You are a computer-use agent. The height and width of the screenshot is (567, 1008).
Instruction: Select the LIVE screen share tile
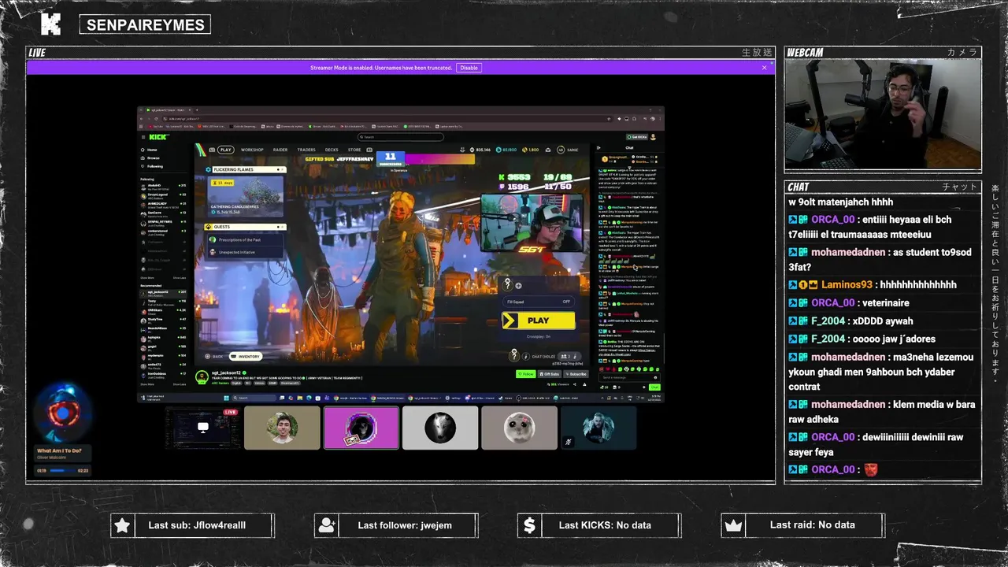coord(203,428)
